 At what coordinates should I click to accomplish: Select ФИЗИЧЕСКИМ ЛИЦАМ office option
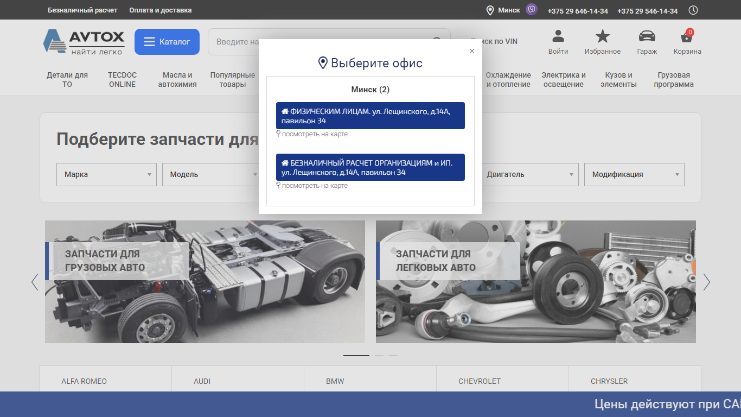click(x=370, y=116)
